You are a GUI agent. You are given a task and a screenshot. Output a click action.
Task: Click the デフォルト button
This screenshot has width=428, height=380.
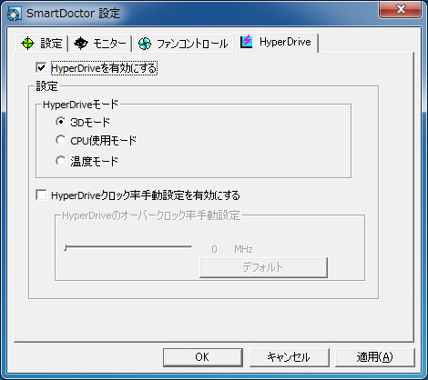tap(263, 267)
